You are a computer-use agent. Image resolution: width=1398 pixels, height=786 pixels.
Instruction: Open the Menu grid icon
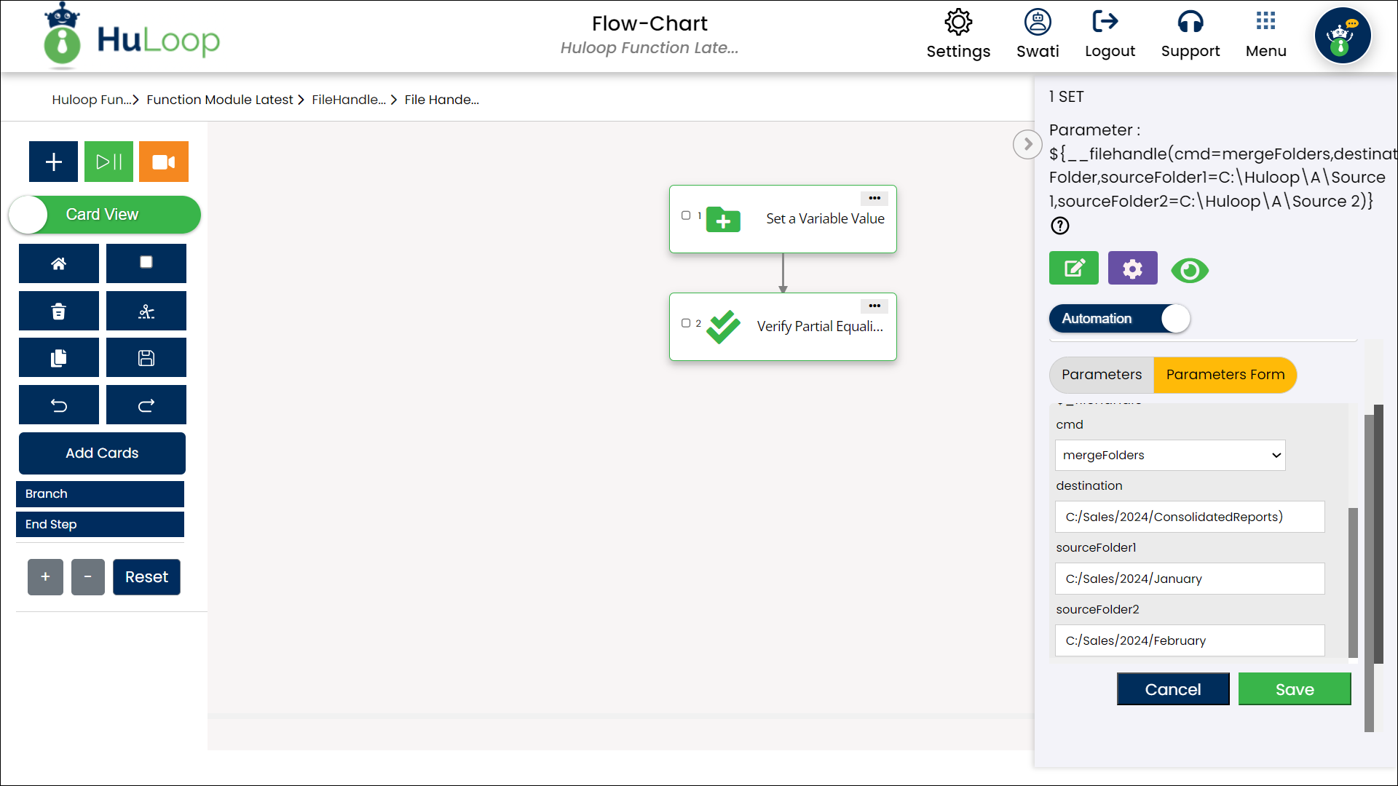(1265, 21)
